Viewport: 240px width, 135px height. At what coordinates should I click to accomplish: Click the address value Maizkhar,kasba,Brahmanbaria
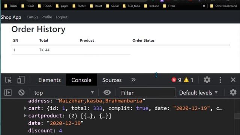point(100,101)
